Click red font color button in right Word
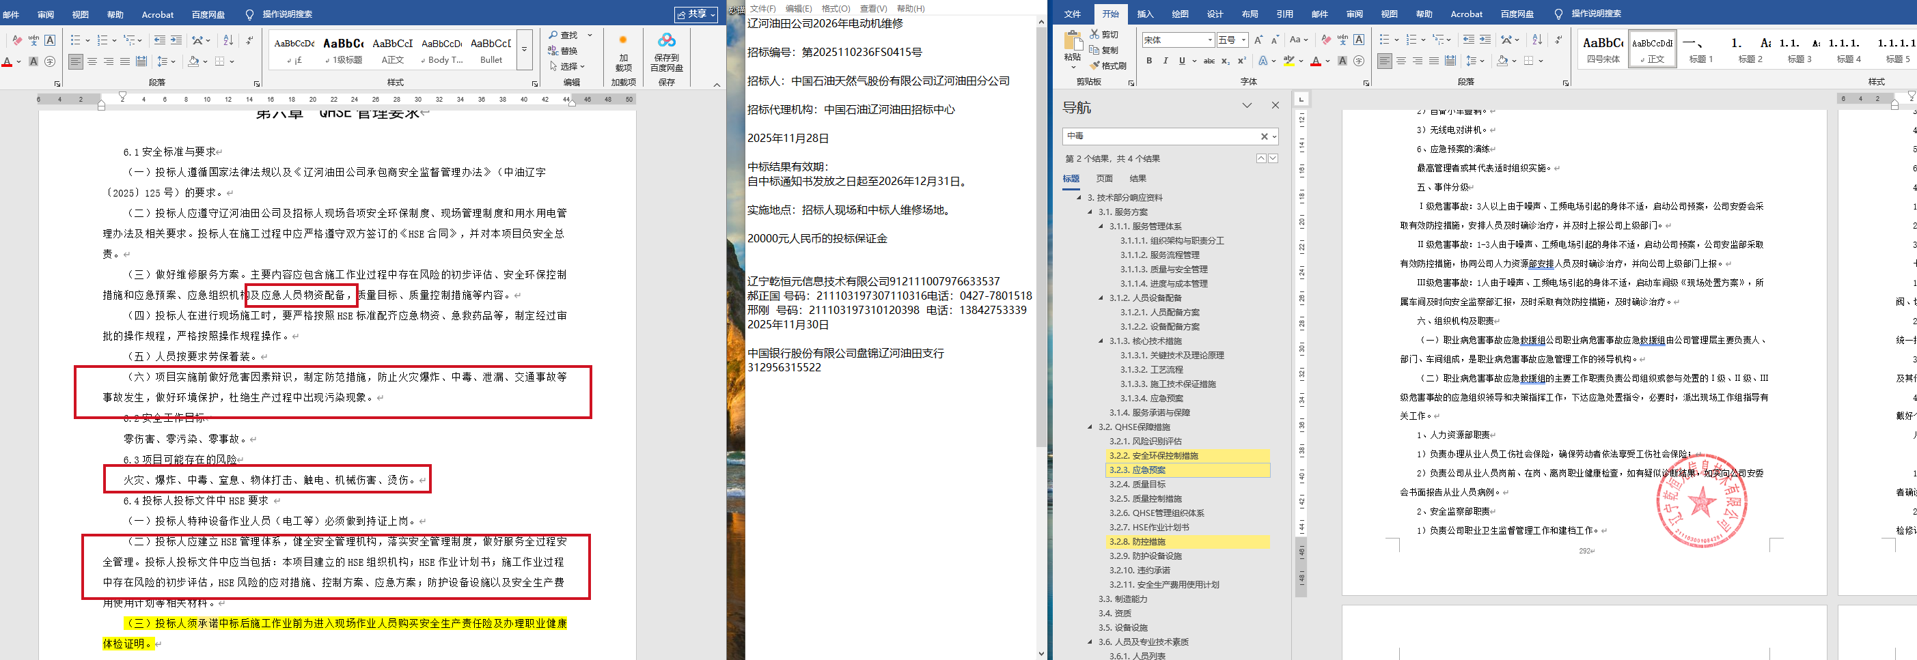Screen dimensions: 1917x660 [x=1316, y=61]
